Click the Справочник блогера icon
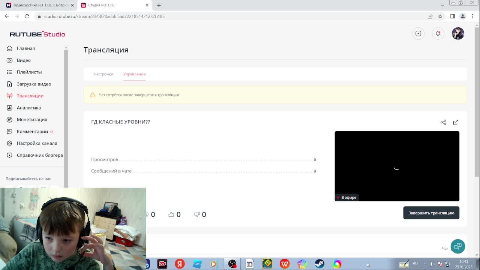This screenshot has height=270, width=480. coord(9,155)
